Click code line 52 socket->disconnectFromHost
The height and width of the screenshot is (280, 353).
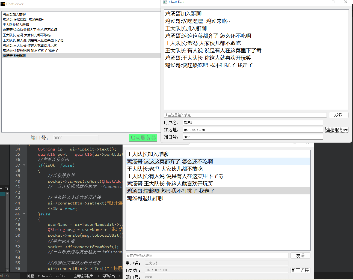84,247
